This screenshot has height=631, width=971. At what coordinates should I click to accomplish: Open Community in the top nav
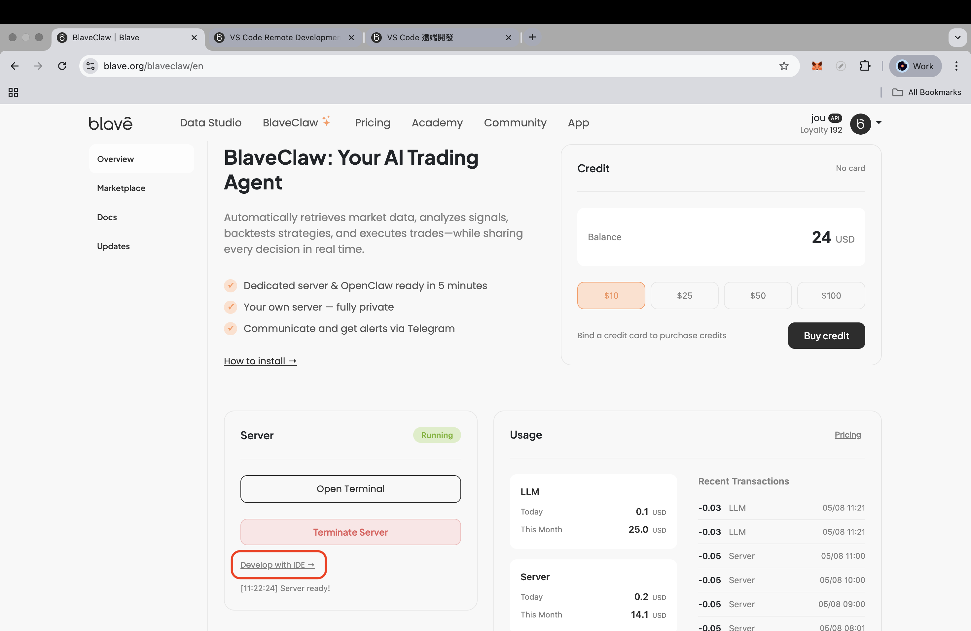(x=515, y=123)
